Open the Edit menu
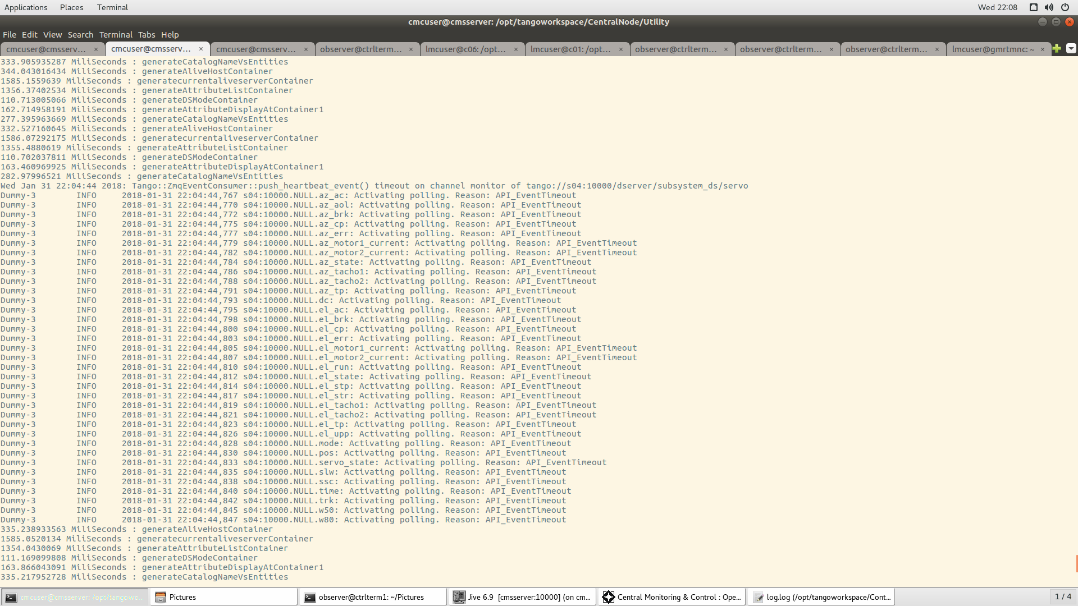This screenshot has height=606, width=1078. 30,35
